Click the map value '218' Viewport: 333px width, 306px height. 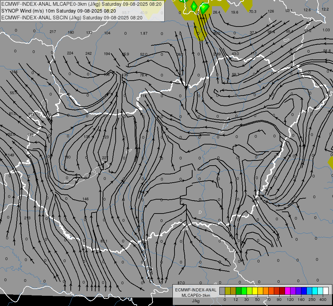pos(31,114)
